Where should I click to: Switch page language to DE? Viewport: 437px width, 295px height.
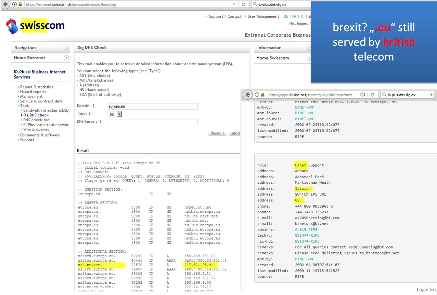[x=286, y=16]
